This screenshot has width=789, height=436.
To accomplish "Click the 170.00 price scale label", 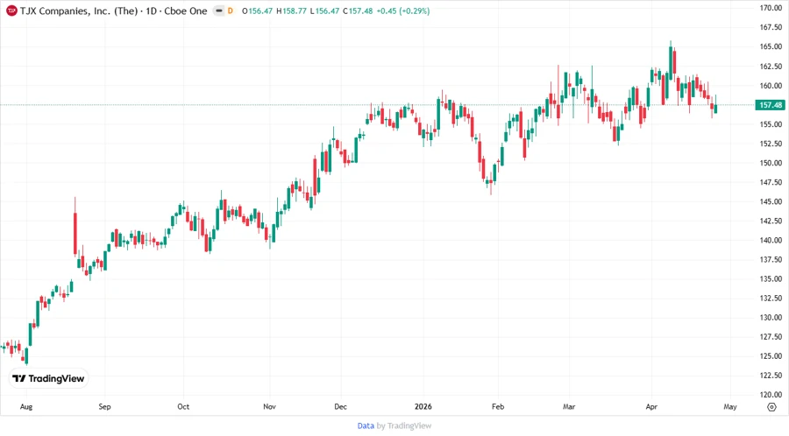I will [771, 8].
